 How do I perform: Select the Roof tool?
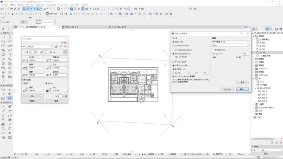[x=3, y=46]
